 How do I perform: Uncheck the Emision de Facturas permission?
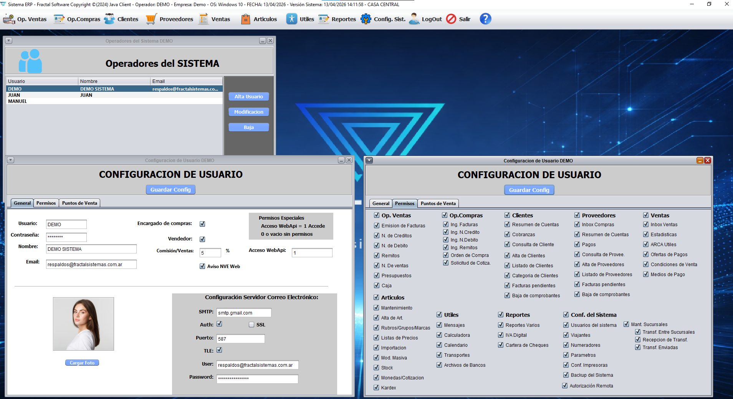click(x=377, y=225)
